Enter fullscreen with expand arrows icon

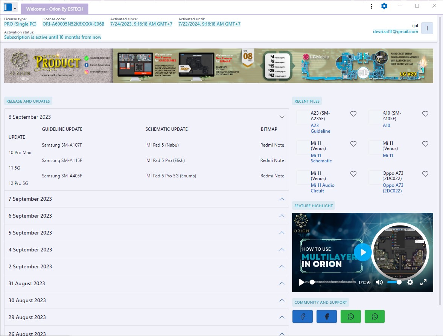(x=423, y=282)
